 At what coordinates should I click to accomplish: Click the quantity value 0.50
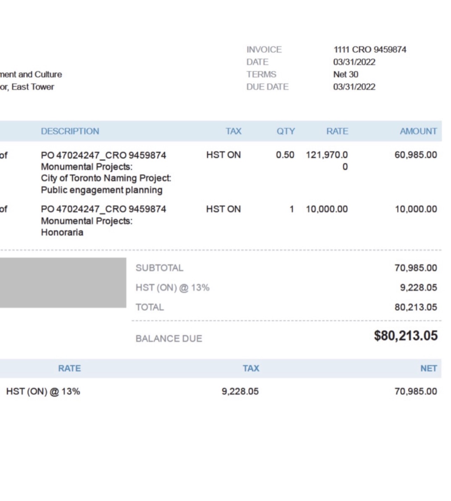[x=285, y=155]
